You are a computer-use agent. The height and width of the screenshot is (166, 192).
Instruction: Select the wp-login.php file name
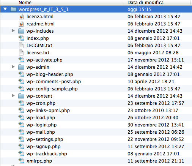(41, 125)
